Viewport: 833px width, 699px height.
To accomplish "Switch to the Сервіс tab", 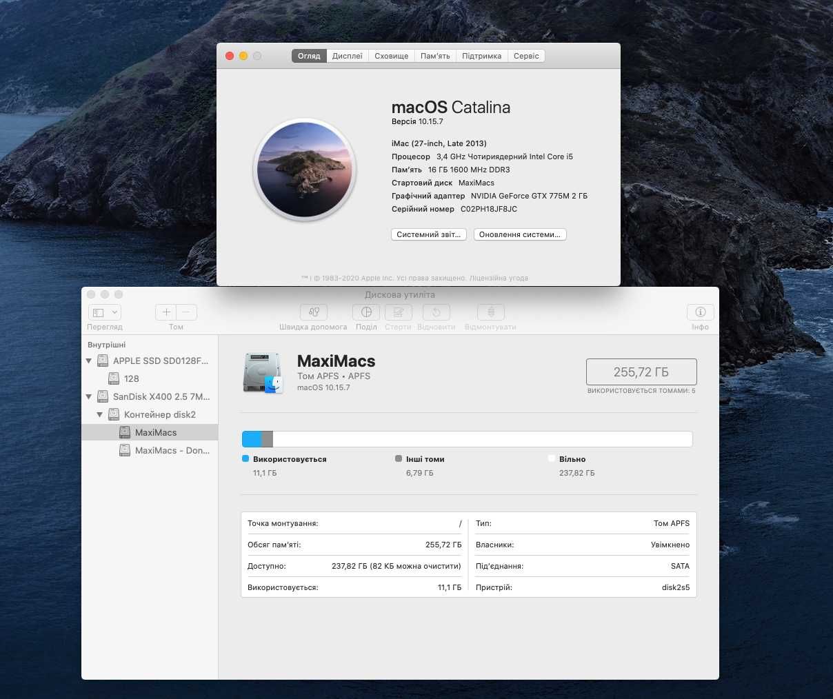I will point(526,56).
